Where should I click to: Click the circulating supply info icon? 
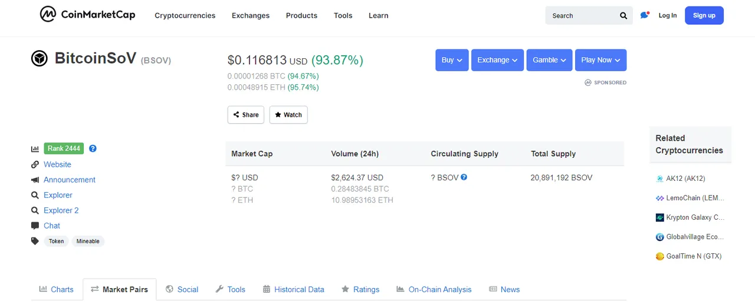(x=464, y=177)
